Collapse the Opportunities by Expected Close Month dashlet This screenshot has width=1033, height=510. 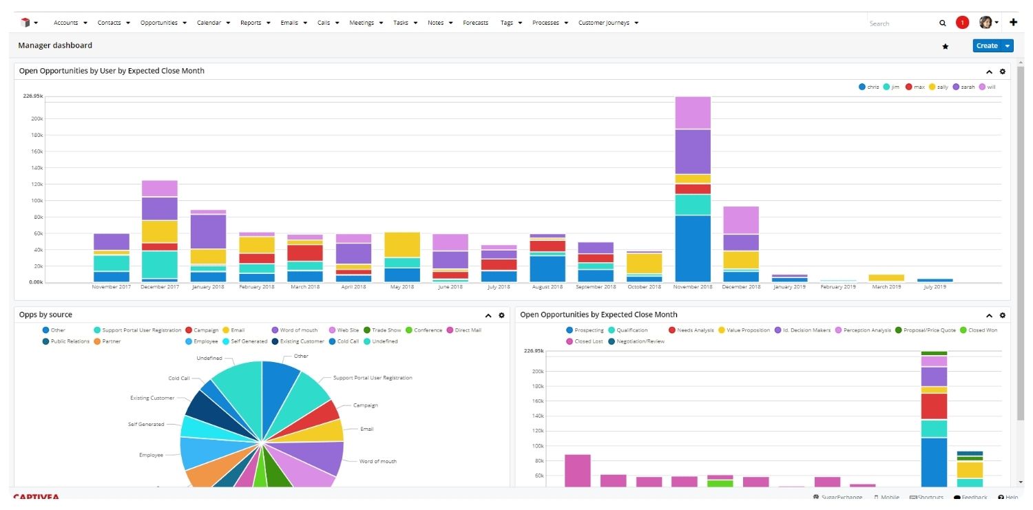coord(990,315)
